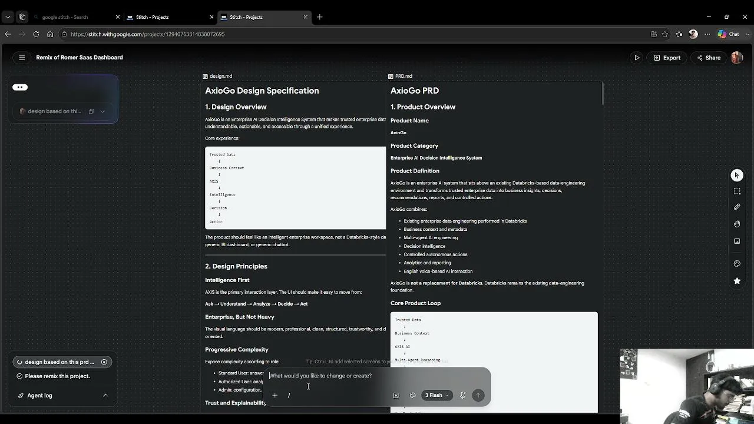
Task: Click the plus icon in the prompt box
Action: (275, 395)
